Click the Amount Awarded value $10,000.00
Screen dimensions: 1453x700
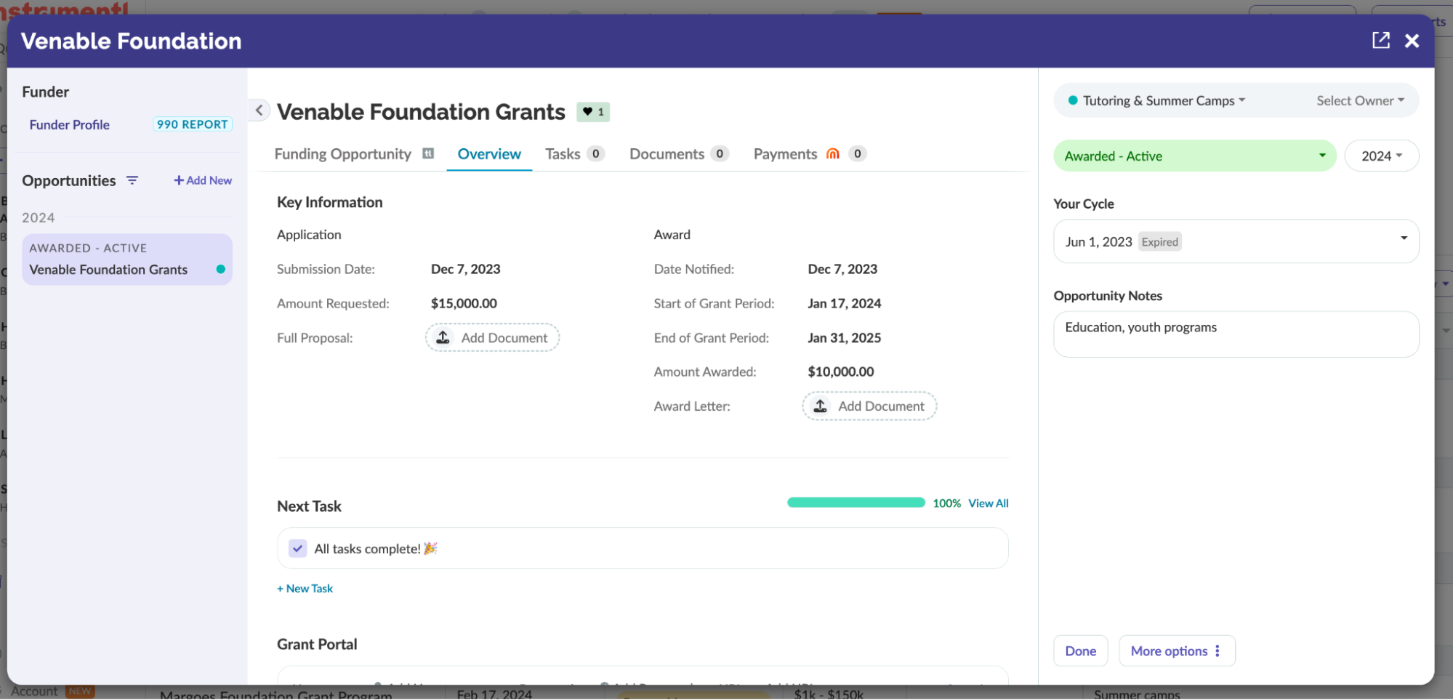tap(841, 371)
